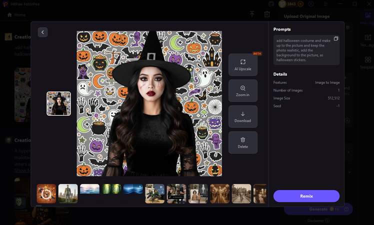Click the Number of Images value 1
The height and width of the screenshot is (225, 374).
(x=338, y=90)
